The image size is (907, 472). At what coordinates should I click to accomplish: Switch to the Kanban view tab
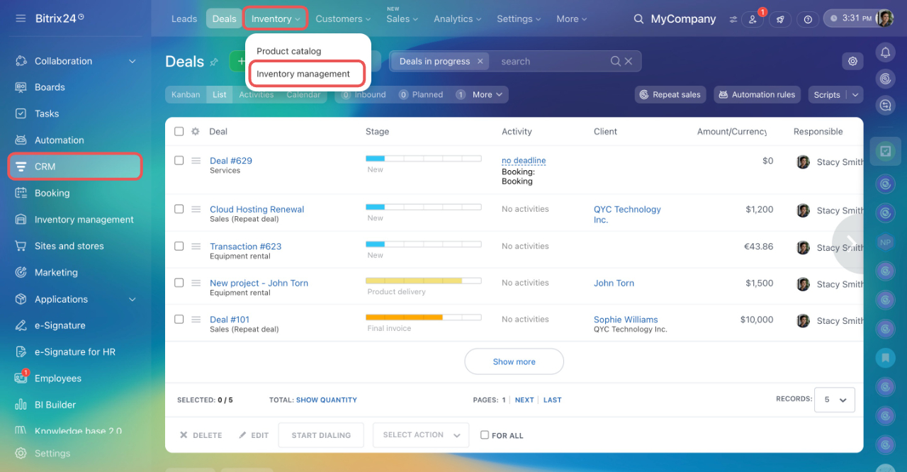(x=186, y=95)
